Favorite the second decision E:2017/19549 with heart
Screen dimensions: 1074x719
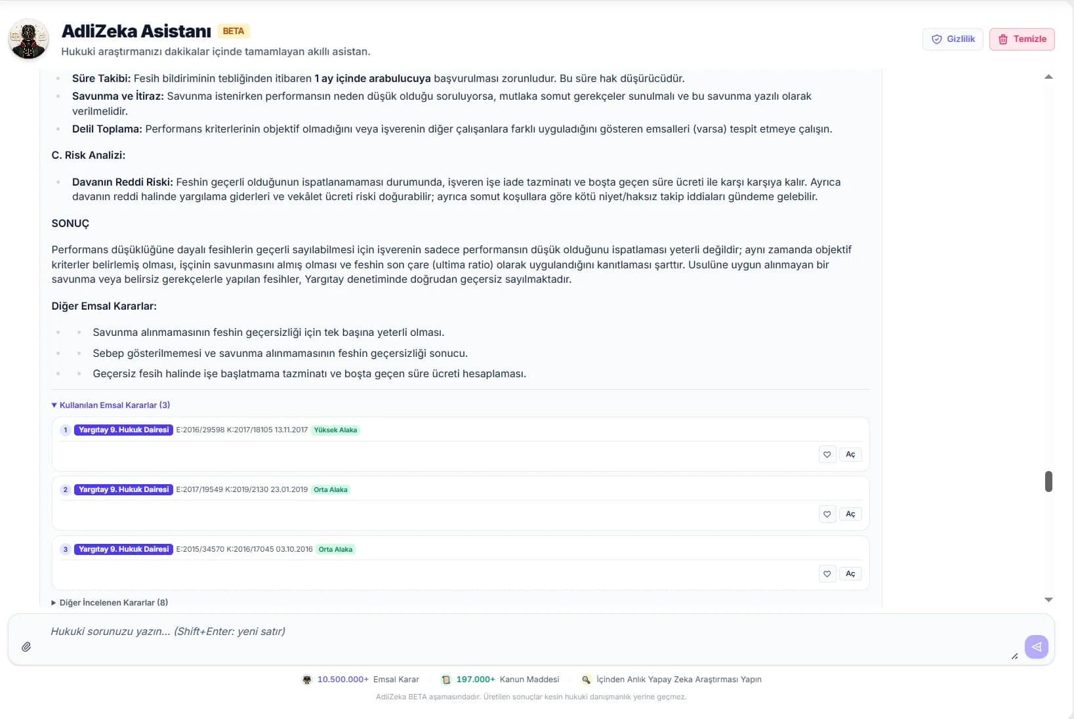(827, 514)
